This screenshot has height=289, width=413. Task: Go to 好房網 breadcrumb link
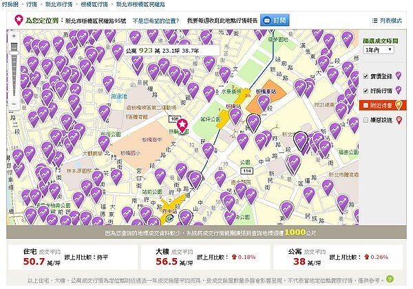(x=10, y=4)
